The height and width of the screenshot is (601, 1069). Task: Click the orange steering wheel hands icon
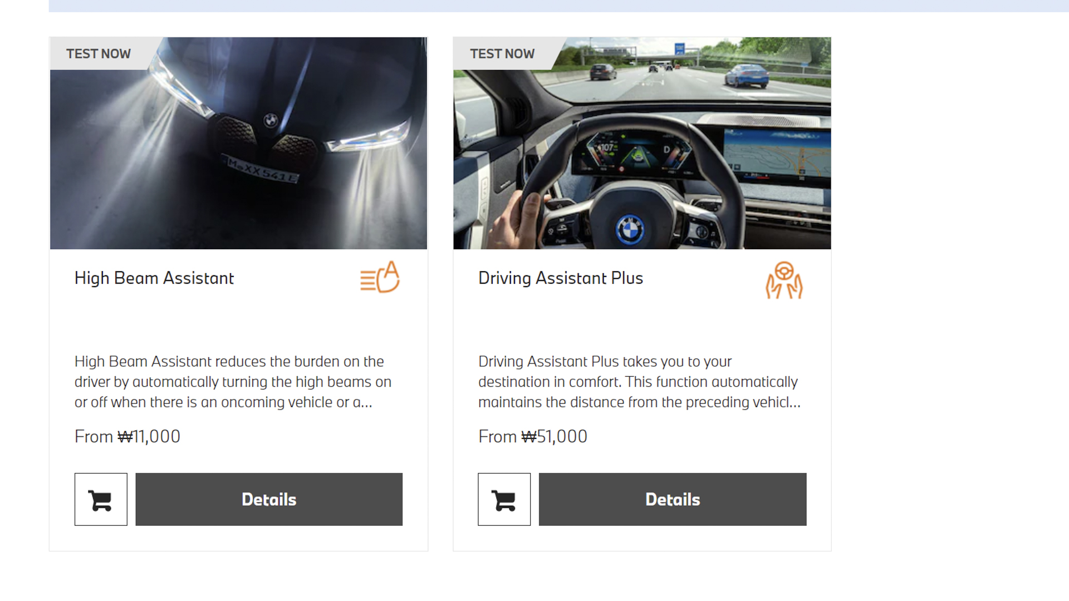[784, 280]
